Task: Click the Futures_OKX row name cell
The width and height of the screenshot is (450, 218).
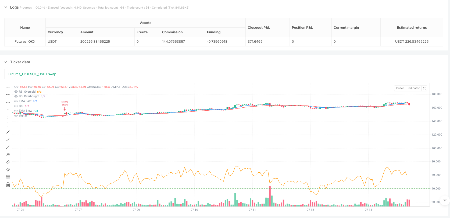Action: coord(25,42)
